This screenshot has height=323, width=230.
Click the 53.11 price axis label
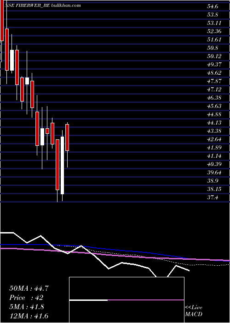(x=214, y=23)
